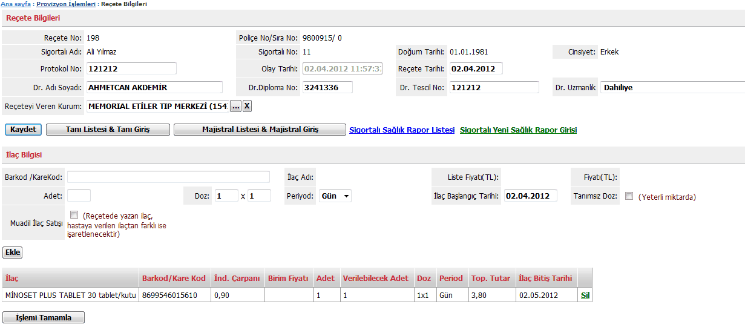Click into the Adet input field

coord(79,196)
